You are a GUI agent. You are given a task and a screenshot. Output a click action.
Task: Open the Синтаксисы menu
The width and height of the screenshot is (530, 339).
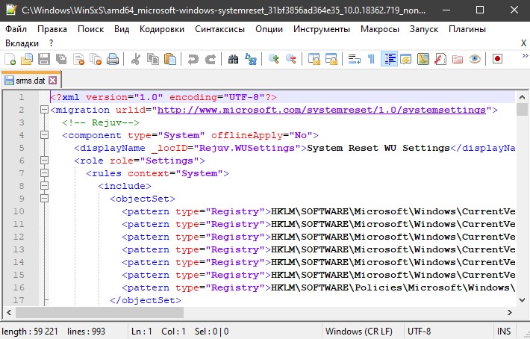click(219, 29)
